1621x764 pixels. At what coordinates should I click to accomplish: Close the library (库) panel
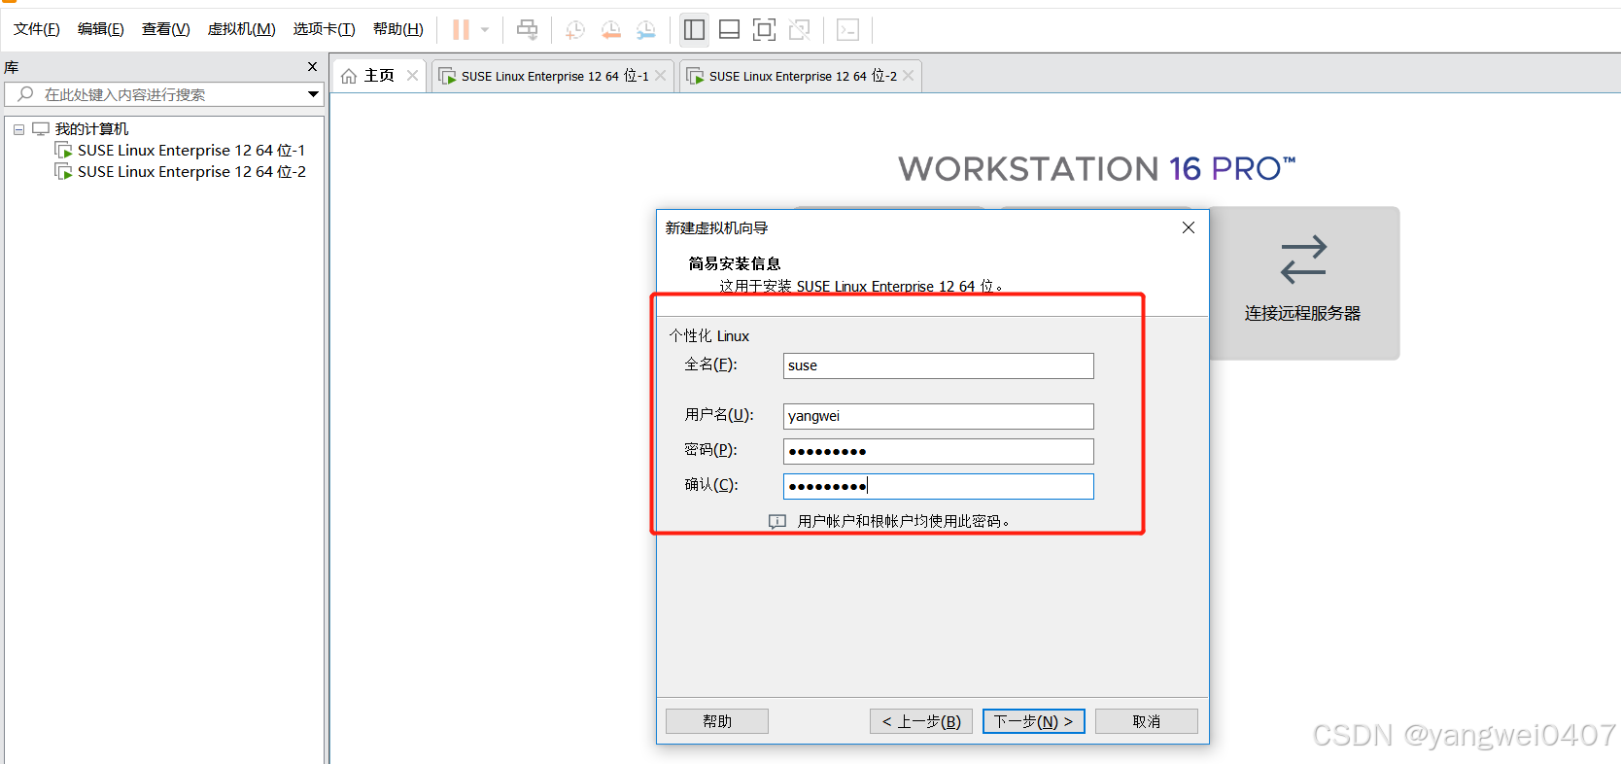[x=312, y=67]
